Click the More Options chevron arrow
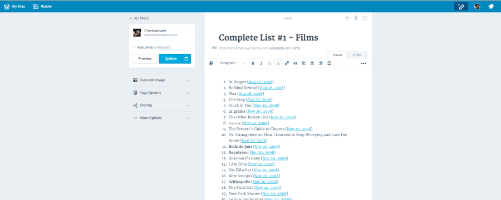This screenshot has width=501, height=200. (188, 118)
